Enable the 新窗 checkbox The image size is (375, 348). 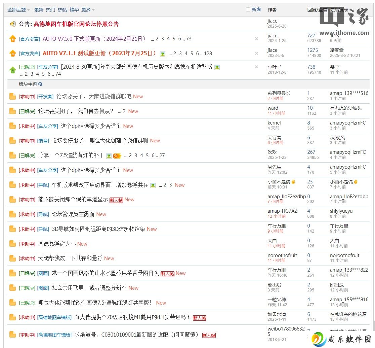(248, 9)
